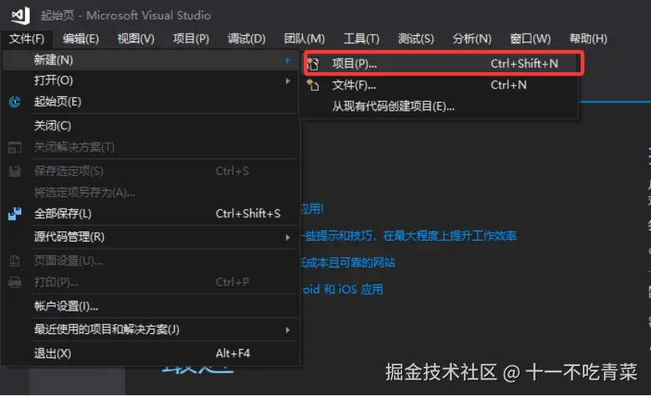This screenshot has width=651, height=396.
Task: Open the 工具(T) menu
Action: (x=362, y=39)
